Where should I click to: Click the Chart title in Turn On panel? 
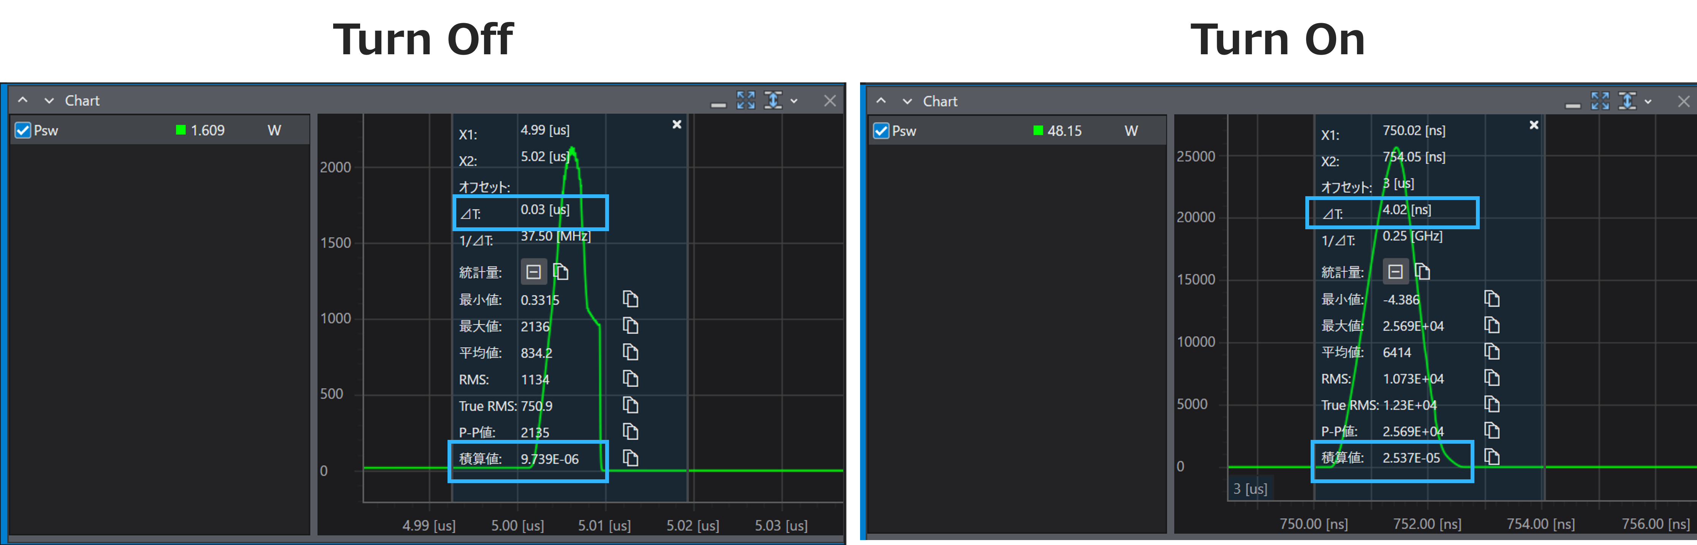click(x=940, y=101)
